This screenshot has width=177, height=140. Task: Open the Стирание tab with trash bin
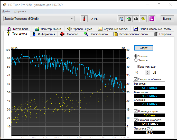tap(163, 34)
